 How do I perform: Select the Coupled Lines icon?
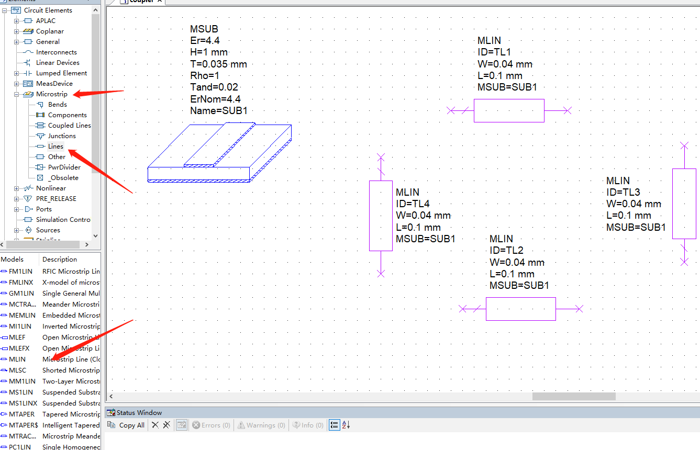(x=40, y=126)
